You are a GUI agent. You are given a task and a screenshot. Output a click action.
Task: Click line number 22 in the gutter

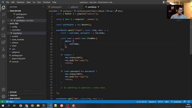click(x=51, y=71)
